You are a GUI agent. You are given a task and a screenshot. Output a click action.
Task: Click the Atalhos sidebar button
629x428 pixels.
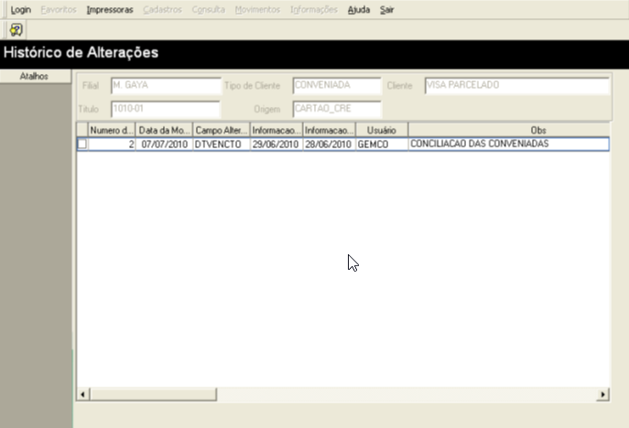pos(36,76)
